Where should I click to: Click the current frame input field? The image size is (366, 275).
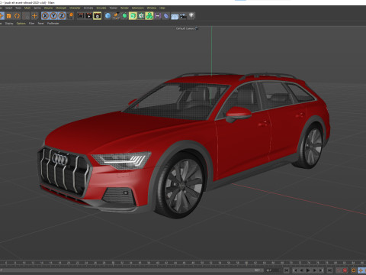272,270
